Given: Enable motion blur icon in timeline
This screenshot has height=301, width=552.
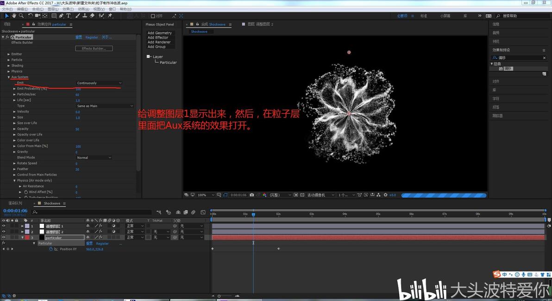Looking at the screenshot, I should (193, 212).
